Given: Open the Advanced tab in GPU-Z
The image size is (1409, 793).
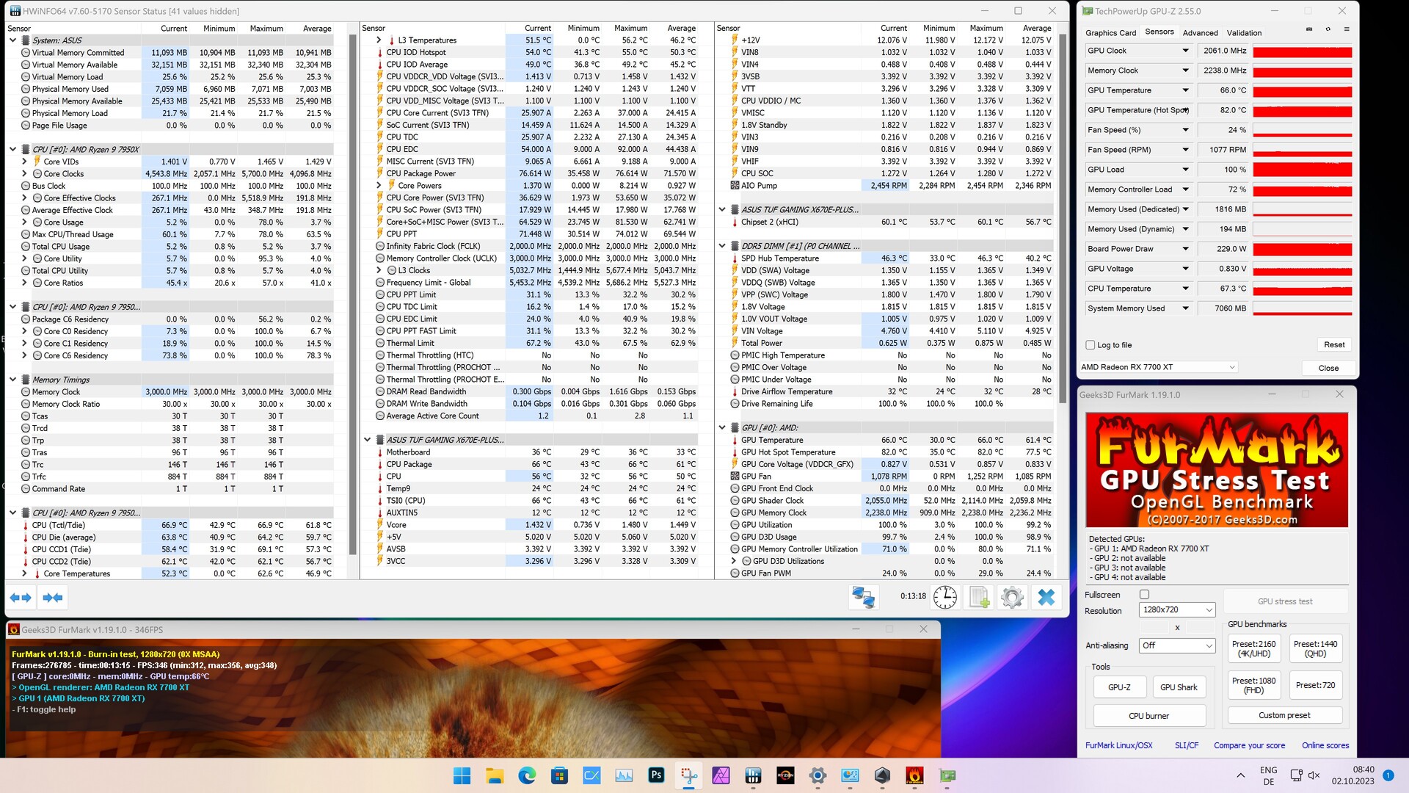Looking at the screenshot, I should pyautogui.click(x=1201, y=33).
